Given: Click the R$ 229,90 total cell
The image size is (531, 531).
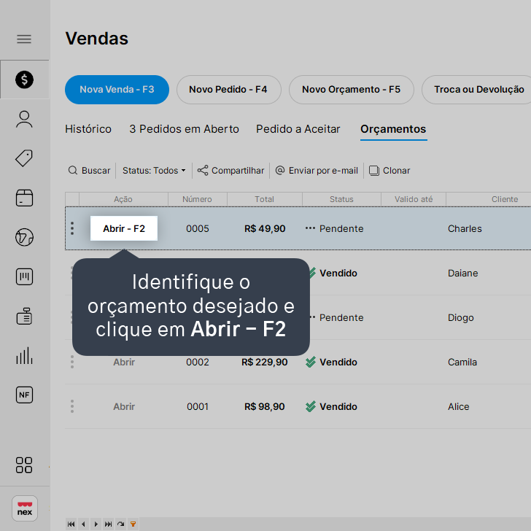Looking at the screenshot, I should (265, 362).
